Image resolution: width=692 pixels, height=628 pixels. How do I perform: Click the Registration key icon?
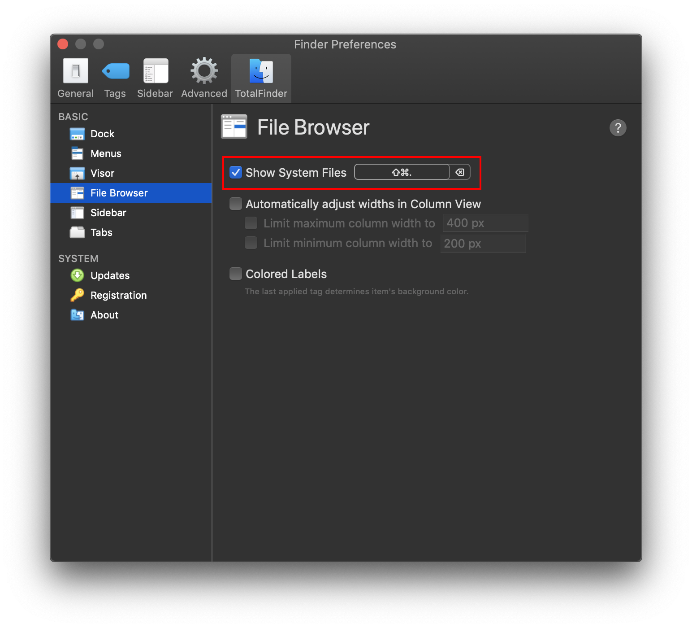(x=77, y=295)
